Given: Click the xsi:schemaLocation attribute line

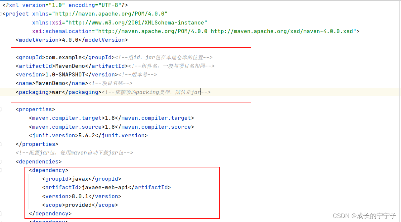Looking at the screenshot, I should click(x=196, y=31).
